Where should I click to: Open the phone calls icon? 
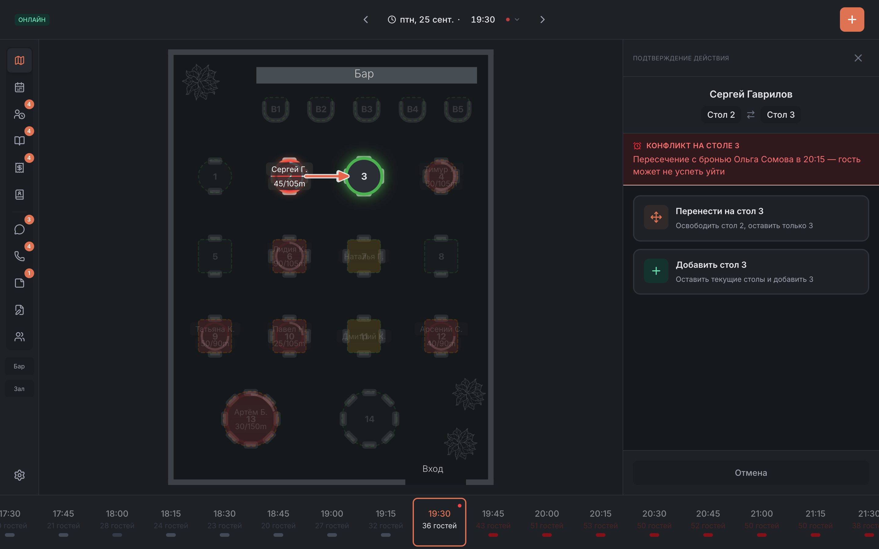click(19, 256)
